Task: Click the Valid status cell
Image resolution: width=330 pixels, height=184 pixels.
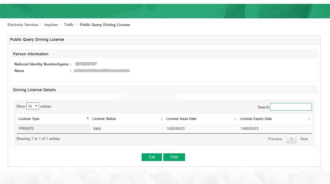Action: tap(127, 128)
